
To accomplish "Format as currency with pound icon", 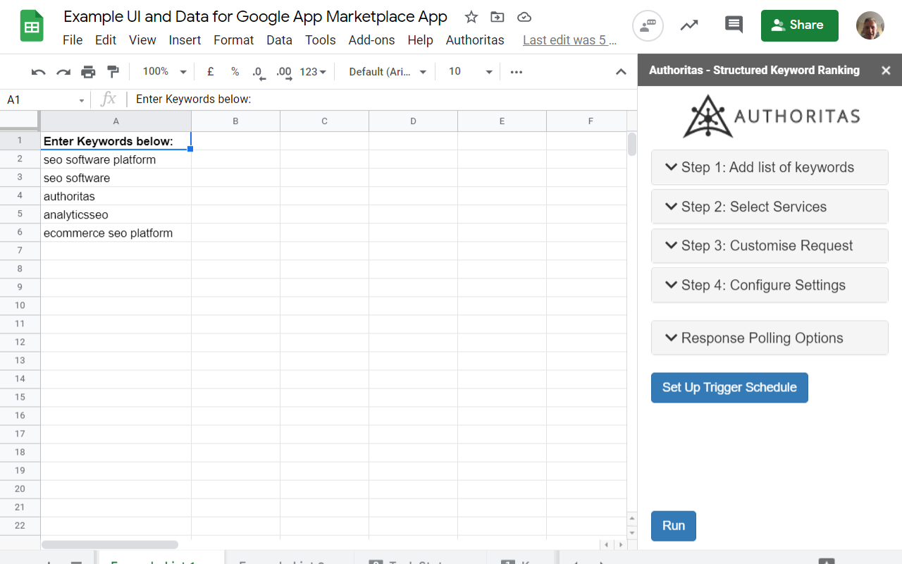I will click(x=211, y=71).
